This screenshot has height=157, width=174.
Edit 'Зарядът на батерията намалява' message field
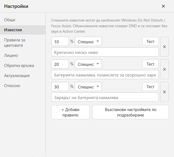coord(105,97)
